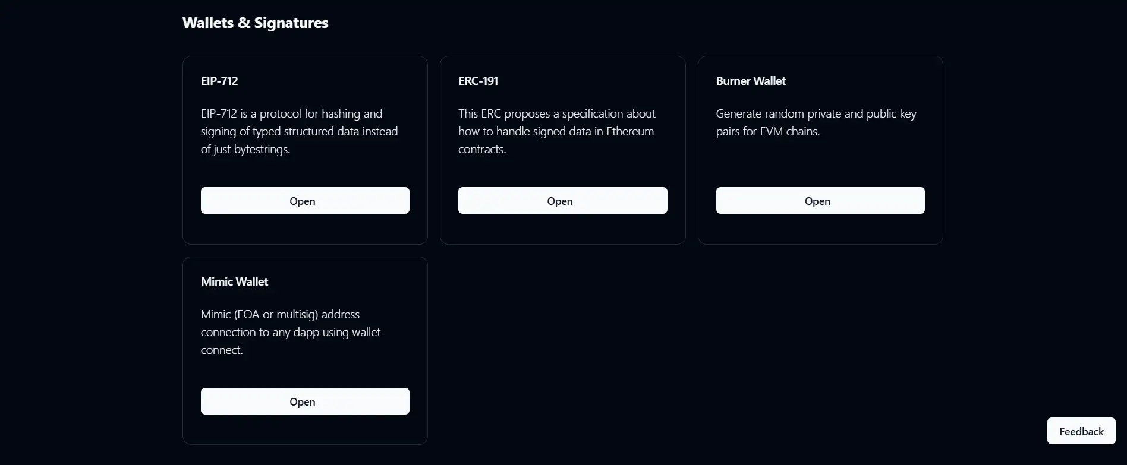Image resolution: width=1127 pixels, height=465 pixels.
Task: Click the Mimic Wallet card heading
Action: point(234,281)
